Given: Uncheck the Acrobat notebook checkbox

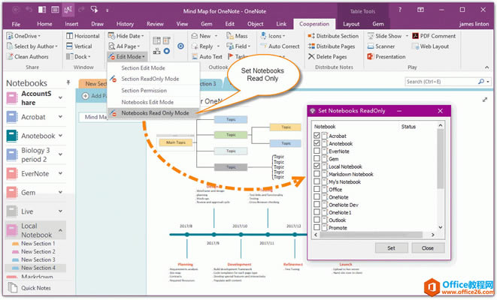Looking at the screenshot, I should [317, 136].
